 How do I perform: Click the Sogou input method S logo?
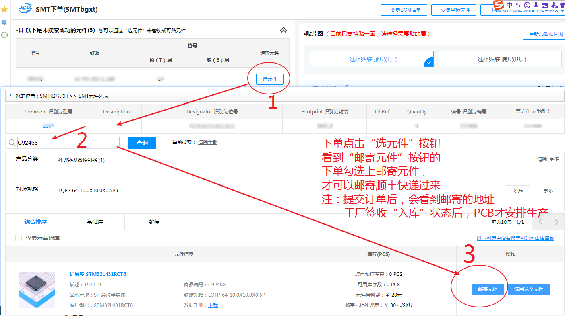pyautogui.click(x=499, y=5)
